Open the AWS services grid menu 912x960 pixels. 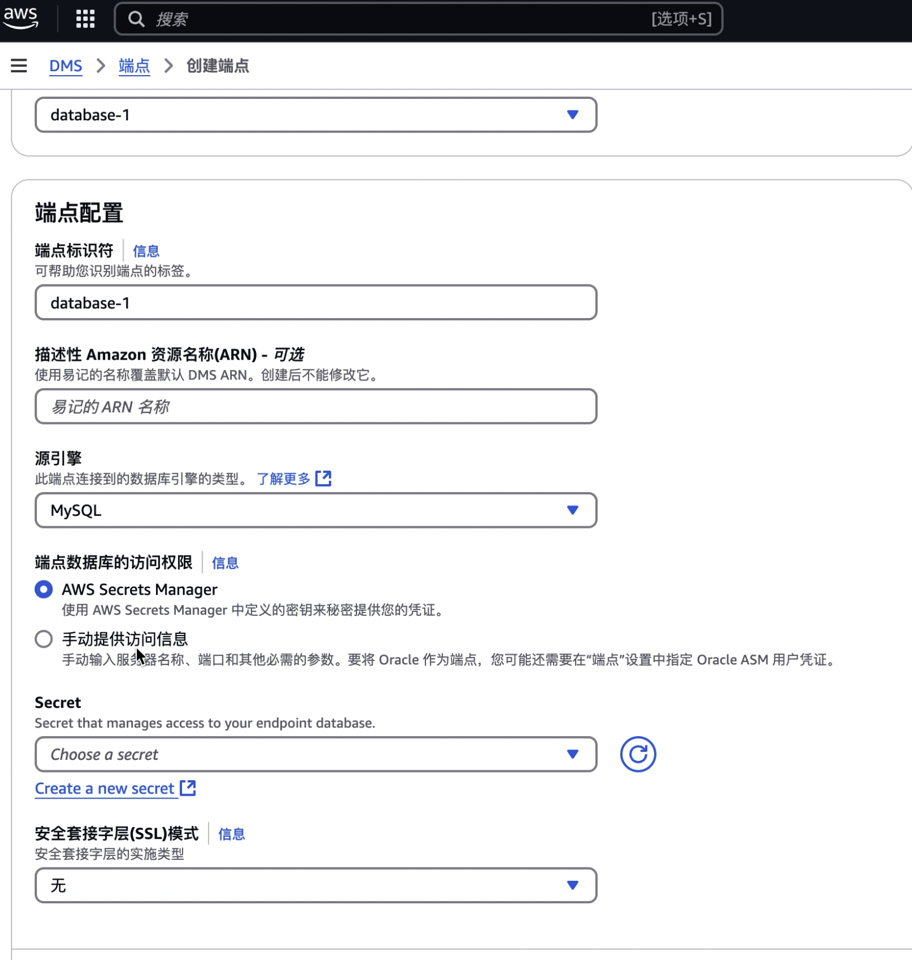click(x=85, y=19)
